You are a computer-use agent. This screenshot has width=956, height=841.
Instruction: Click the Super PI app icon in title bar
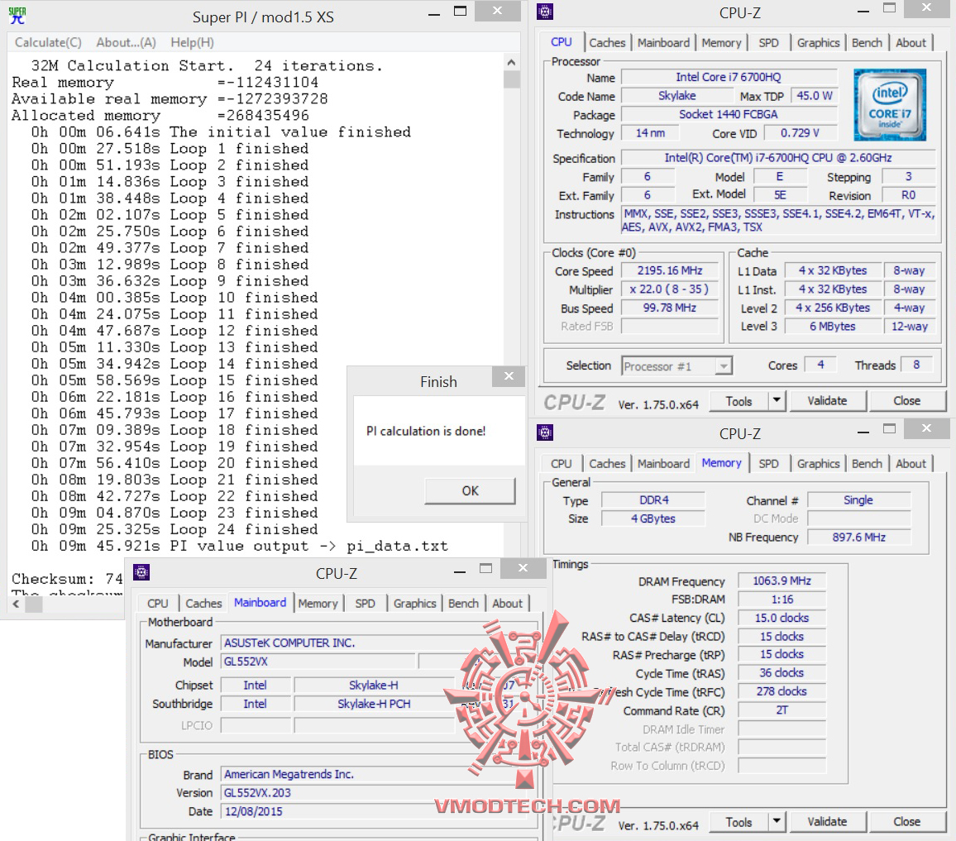pos(17,16)
